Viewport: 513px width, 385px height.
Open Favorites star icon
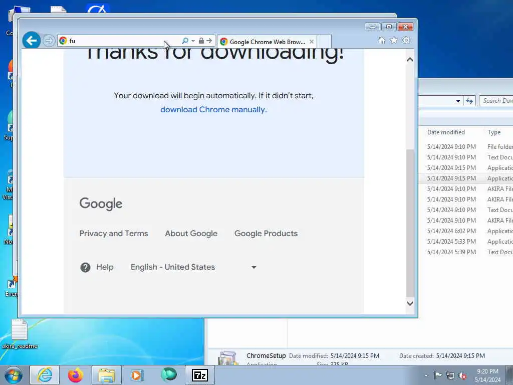pyautogui.click(x=394, y=40)
